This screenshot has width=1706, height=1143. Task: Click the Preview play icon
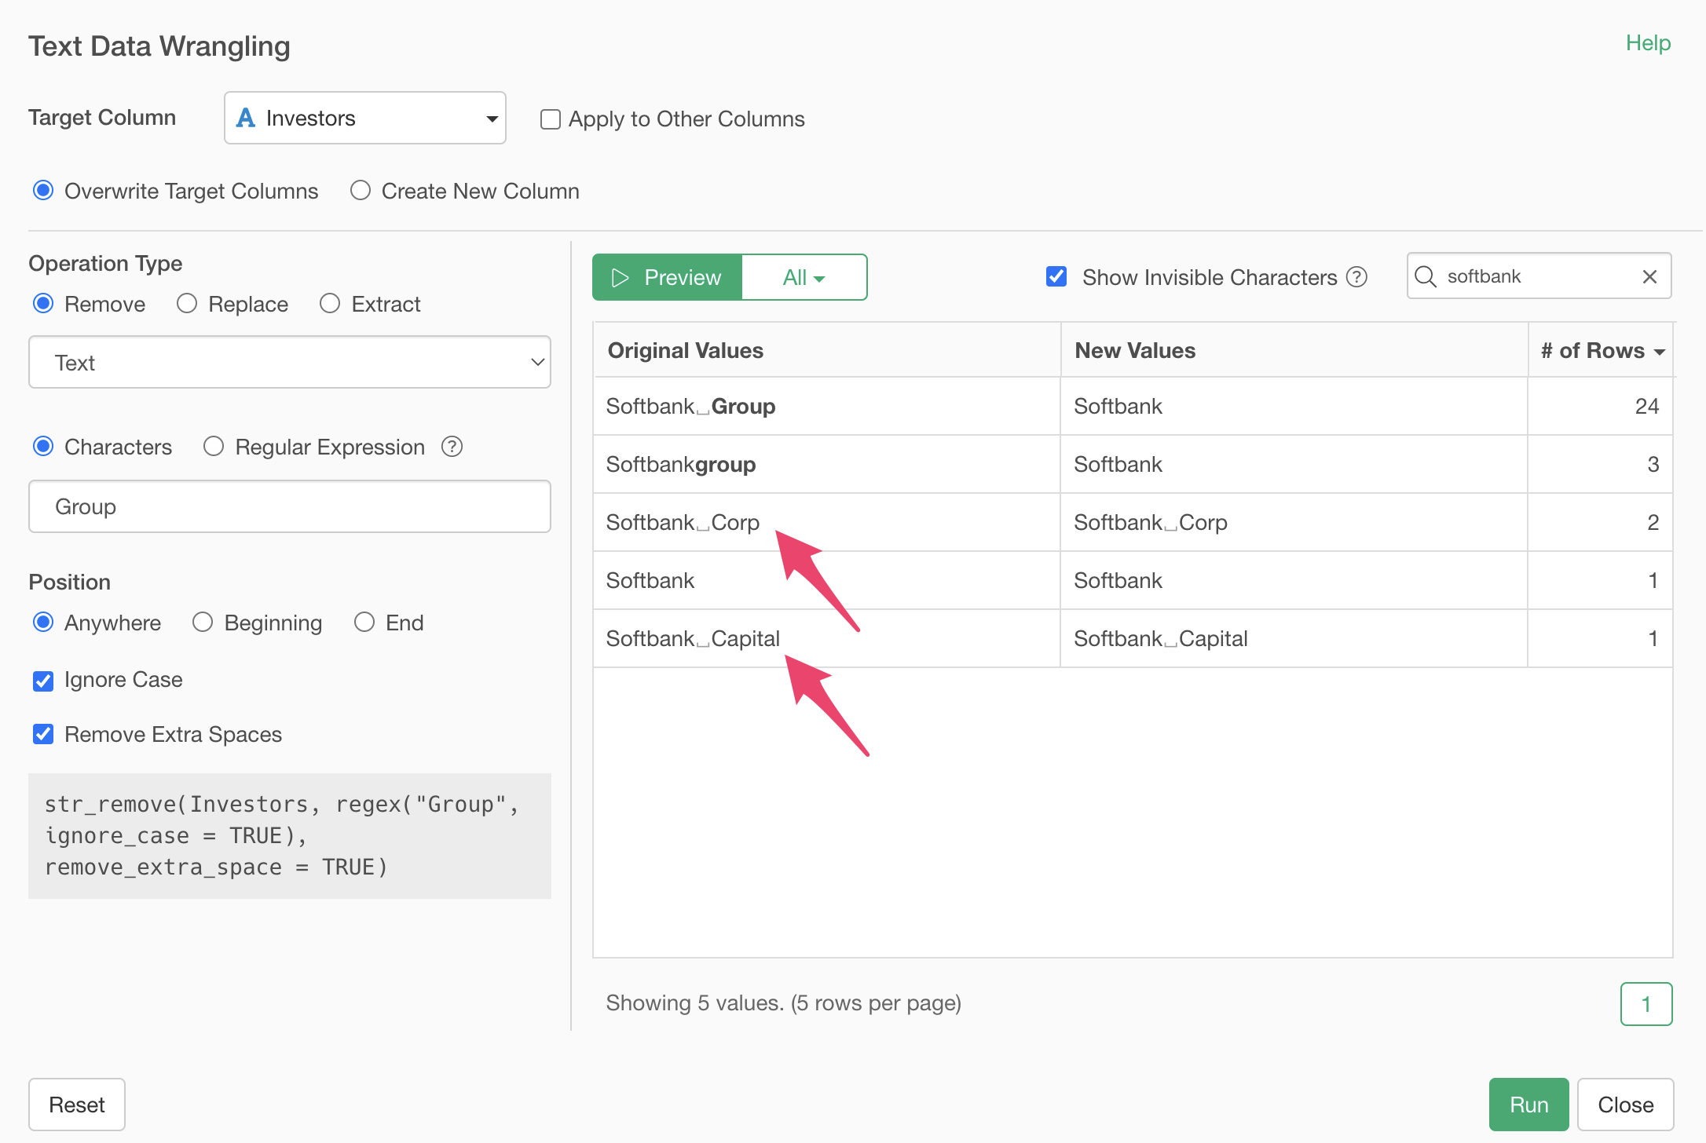click(x=620, y=277)
